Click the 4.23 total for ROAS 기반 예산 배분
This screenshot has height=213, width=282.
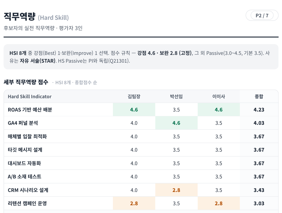[x=259, y=110]
